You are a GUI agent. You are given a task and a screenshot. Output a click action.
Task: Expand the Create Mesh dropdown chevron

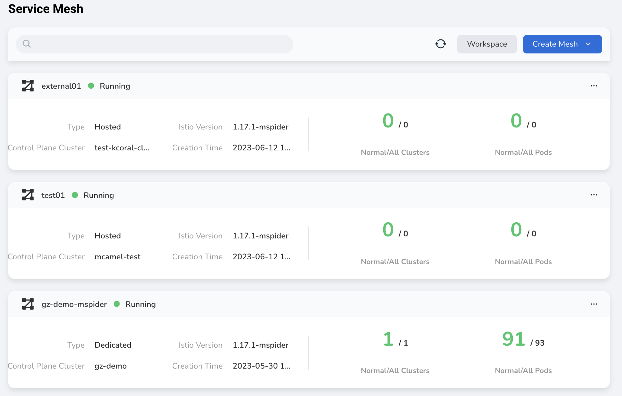click(x=588, y=44)
